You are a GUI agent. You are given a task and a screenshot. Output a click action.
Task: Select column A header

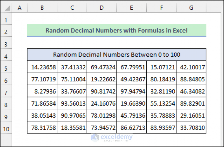pyautogui.click(x=20, y=8)
